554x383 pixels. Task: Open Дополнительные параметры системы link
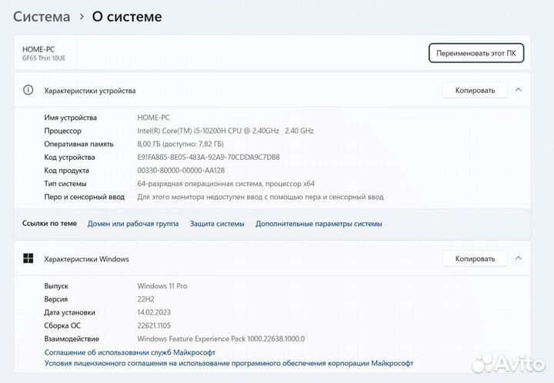tap(319, 224)
